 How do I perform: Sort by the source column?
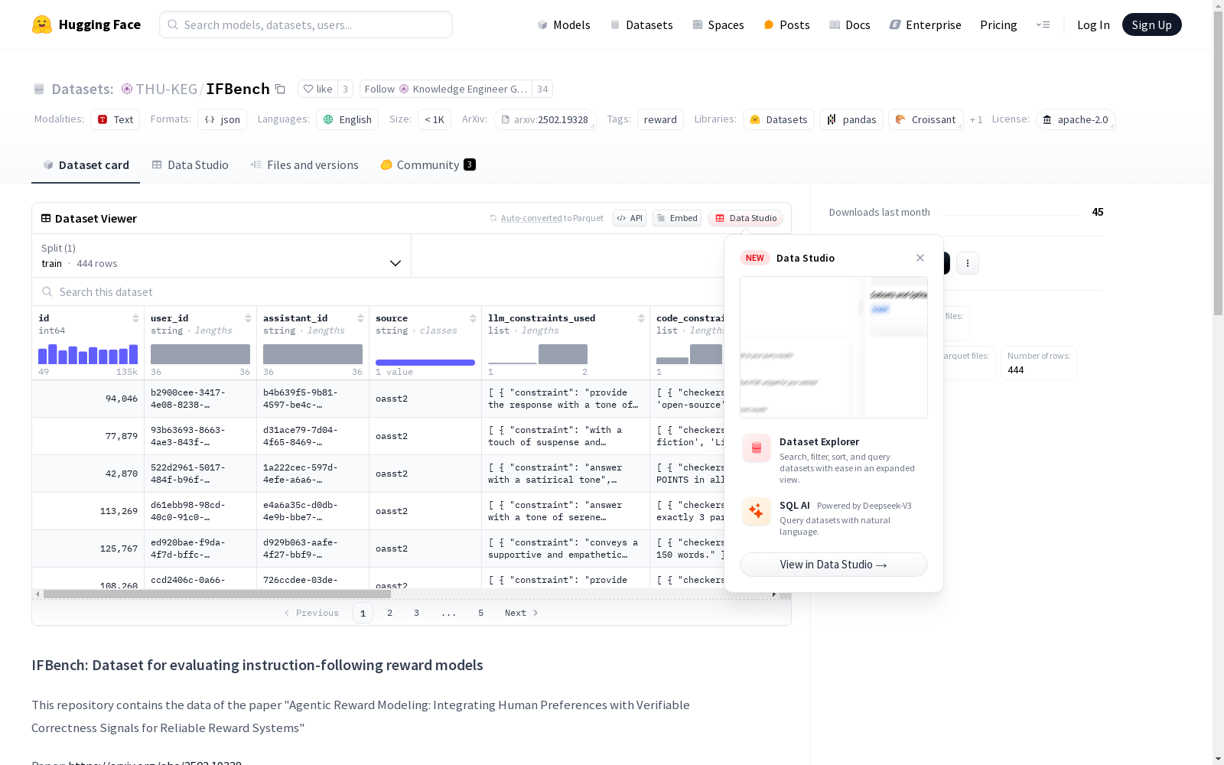[x=473, y=318]
